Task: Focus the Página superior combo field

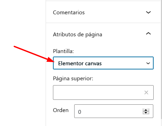Action: (103, 92)
